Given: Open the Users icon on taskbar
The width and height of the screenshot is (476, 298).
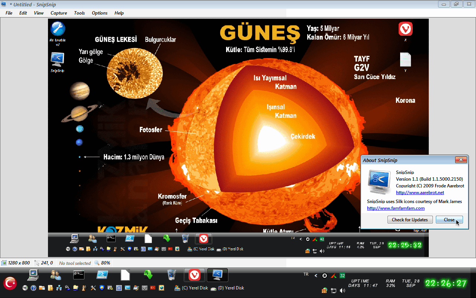Looking at the screenshot, I should point(56,275).
